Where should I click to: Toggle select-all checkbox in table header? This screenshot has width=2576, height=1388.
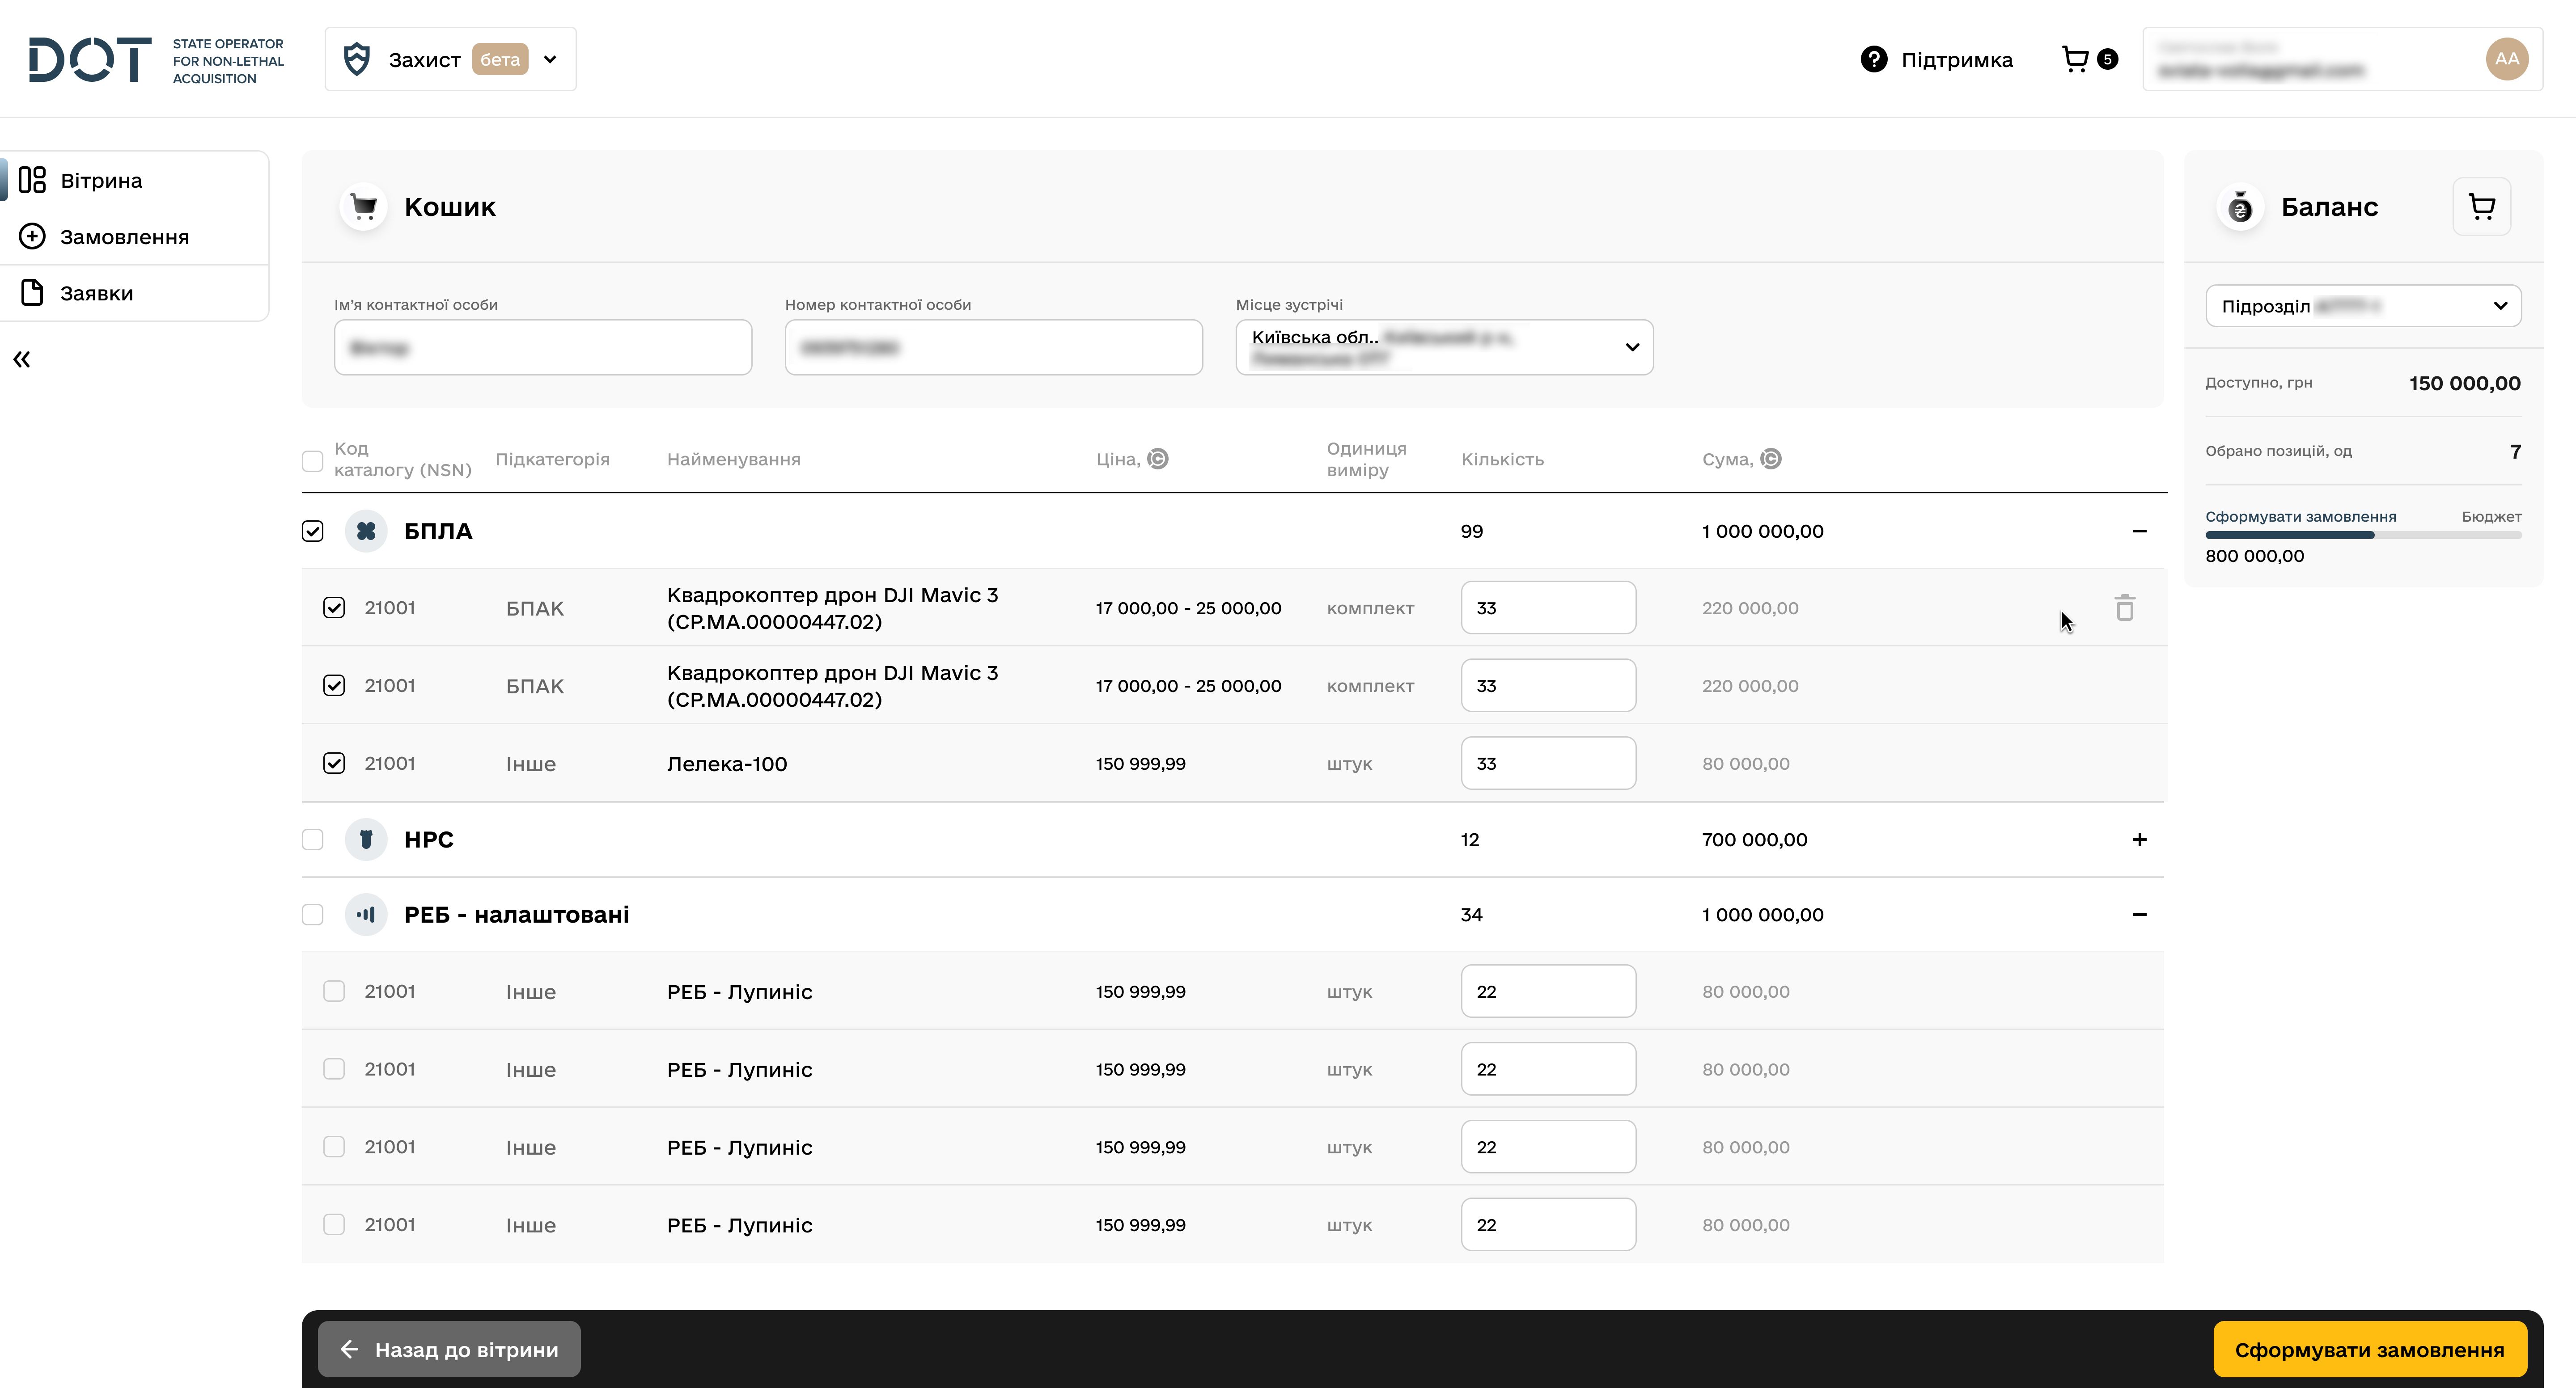click(313, 461)
